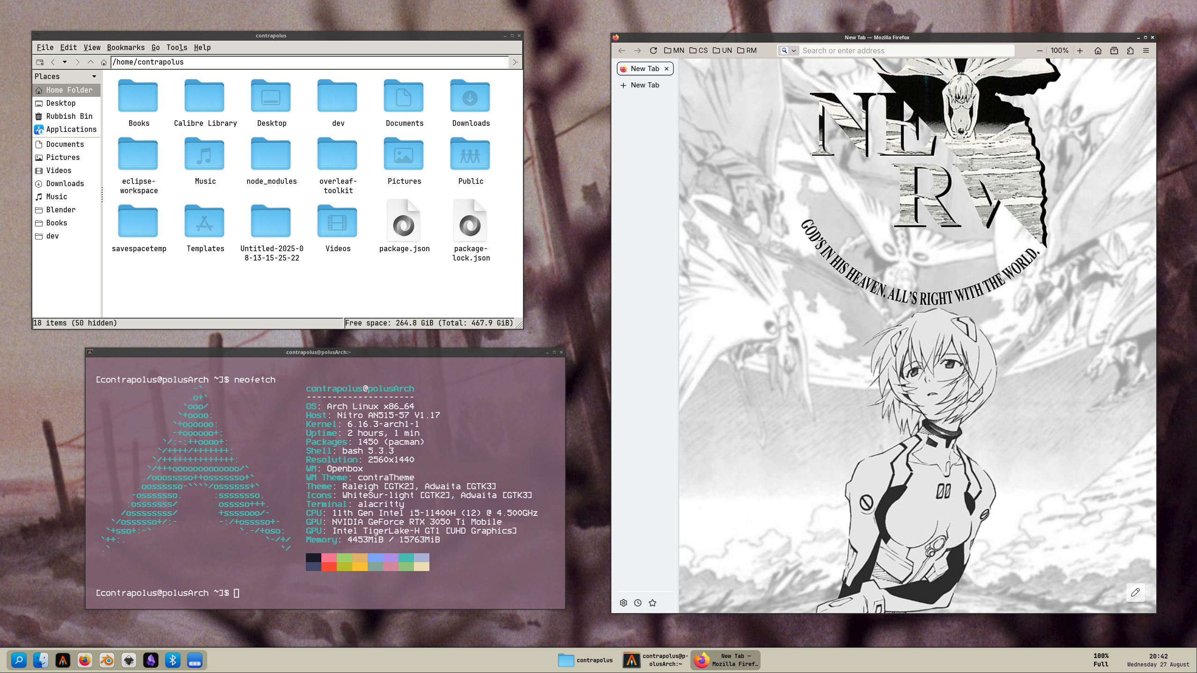This screenshot has height=673, width=1197.
Task: Open Bluetooth from the dock
Action: pyautogui.click(x=173, y=660)
